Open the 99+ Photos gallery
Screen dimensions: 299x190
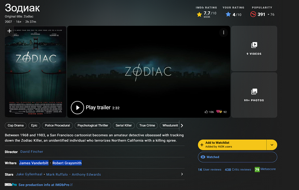254,95
